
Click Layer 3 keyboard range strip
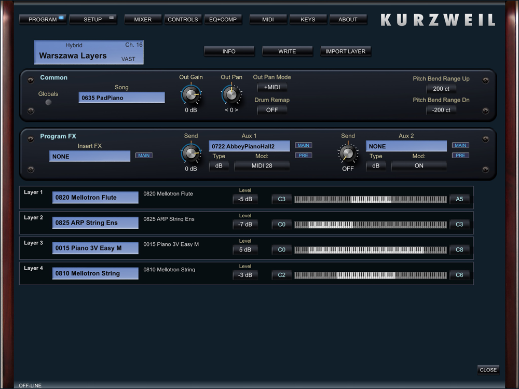371,250
